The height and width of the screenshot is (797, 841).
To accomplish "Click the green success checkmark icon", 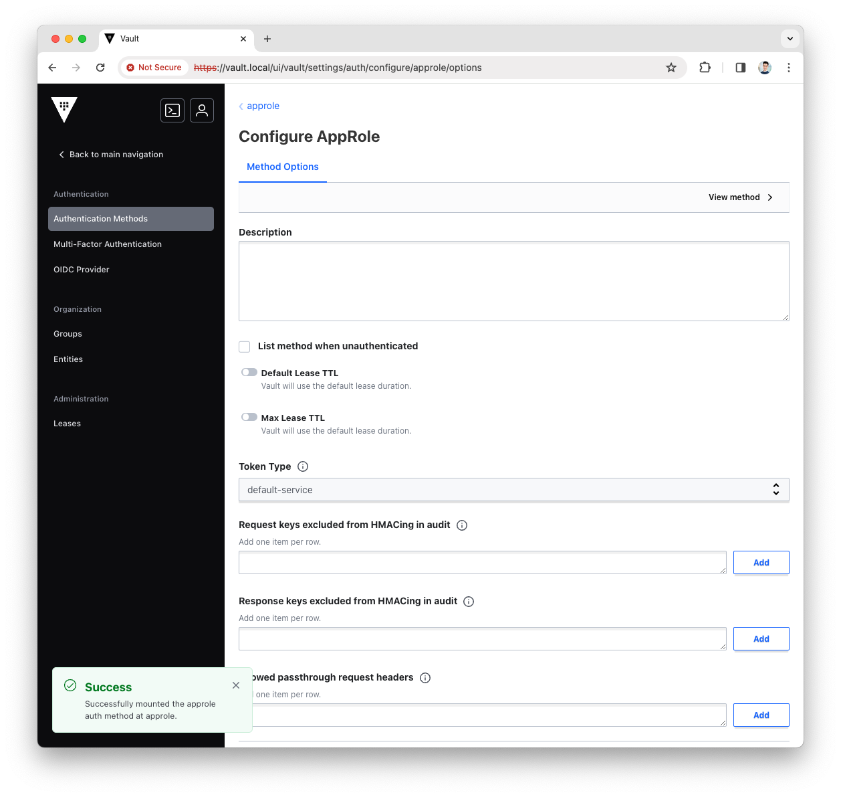I will [70, 685].
